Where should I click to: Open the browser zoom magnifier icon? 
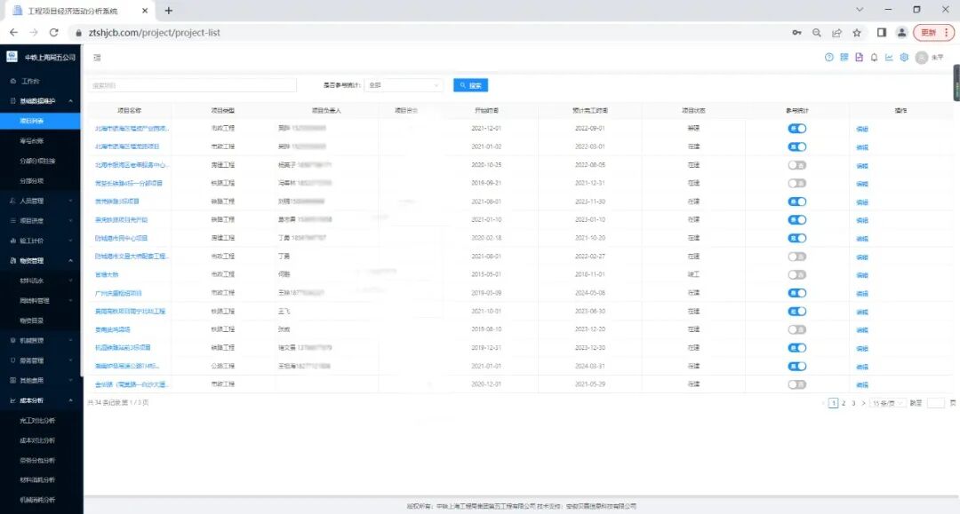pyautogui.click(x=817, y=32)
